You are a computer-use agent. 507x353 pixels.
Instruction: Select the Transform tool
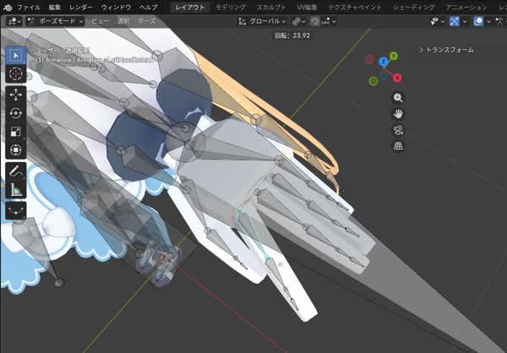point(16,150)
